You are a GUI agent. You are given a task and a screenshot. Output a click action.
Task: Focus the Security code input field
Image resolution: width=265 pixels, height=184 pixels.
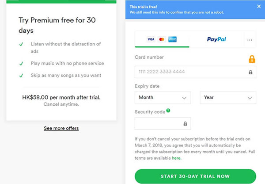click(163, 123)
